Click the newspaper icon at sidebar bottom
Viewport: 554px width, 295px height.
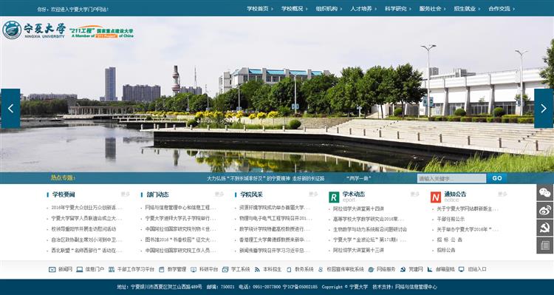(x=545, y=245)
